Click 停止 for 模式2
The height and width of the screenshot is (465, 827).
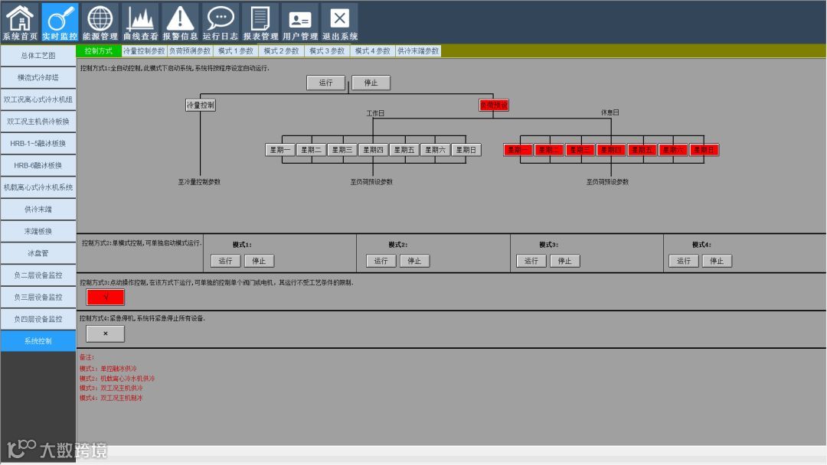tap(414, 262)
